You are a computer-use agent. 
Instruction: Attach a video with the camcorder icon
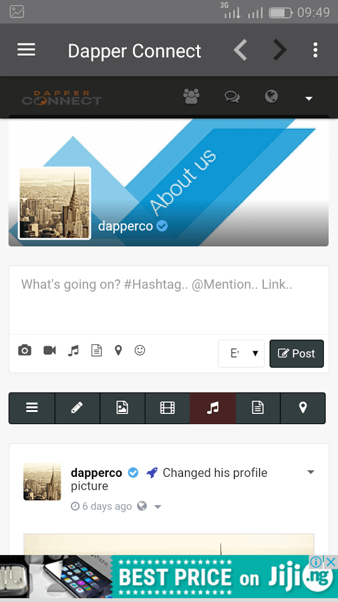click(50, 350)
